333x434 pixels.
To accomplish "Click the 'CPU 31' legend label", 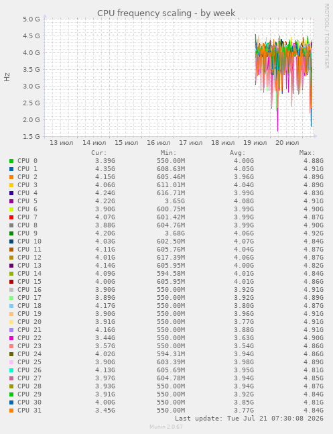I will [x=29, y=410].
